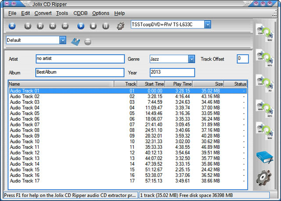Viewport: 281px width, 201px height.
Task: Click the 4:38.55 play time cell
Action: coord(183,147)
